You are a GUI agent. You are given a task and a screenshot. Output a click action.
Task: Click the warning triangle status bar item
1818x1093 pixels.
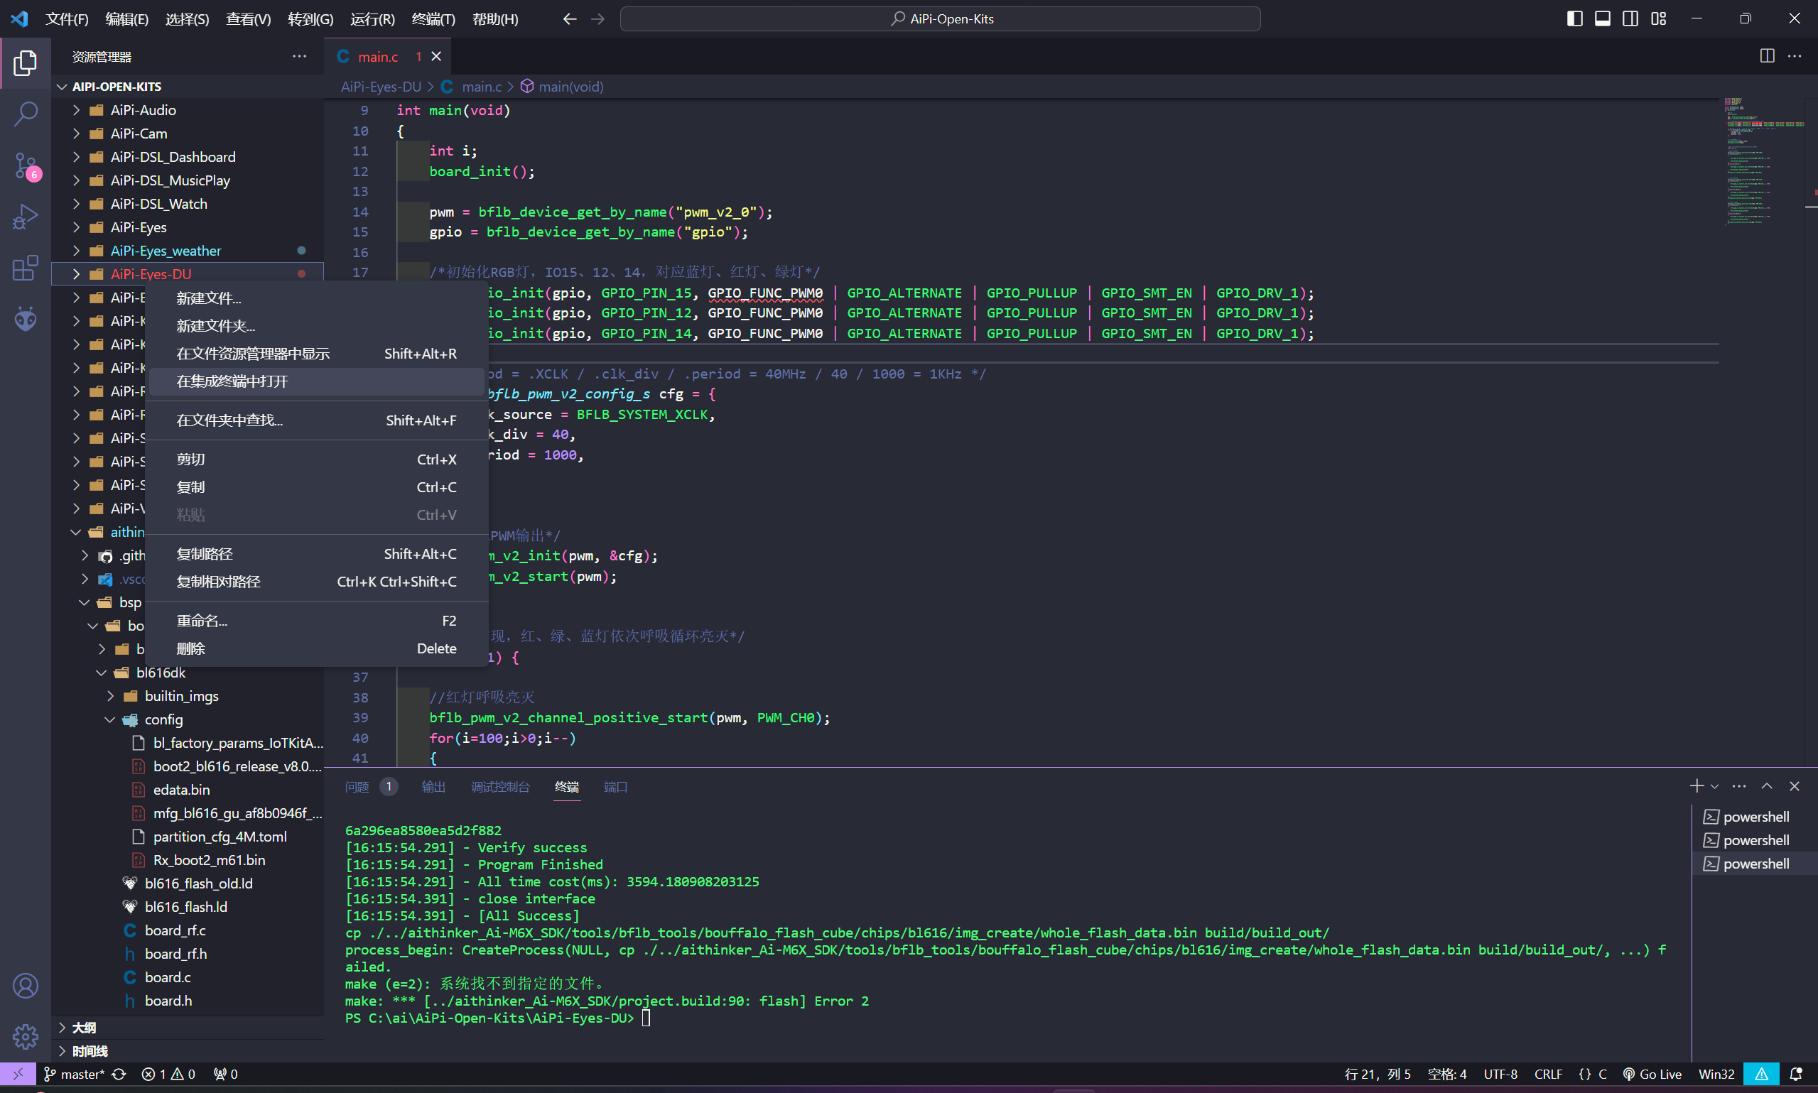point(1761,1074)
